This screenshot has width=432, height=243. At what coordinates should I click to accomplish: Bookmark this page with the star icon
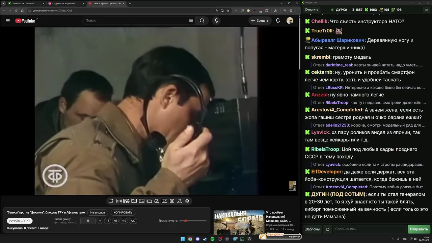coord(228,10)
